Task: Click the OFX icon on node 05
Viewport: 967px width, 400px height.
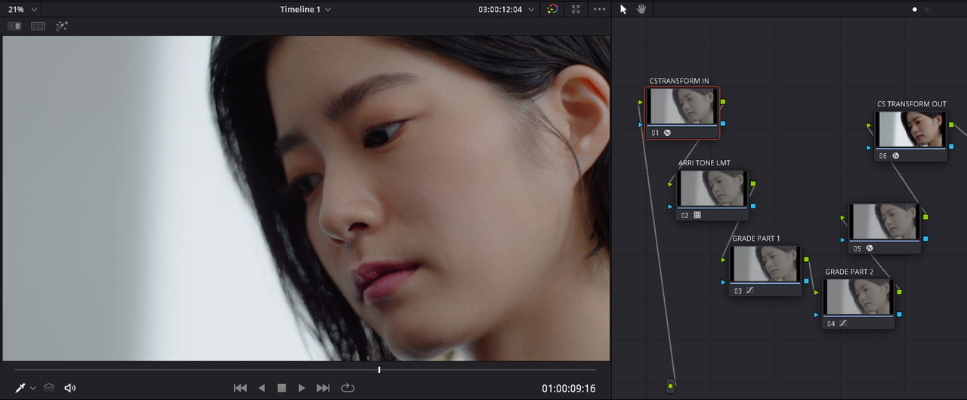Action: pyautogui.click(x=870, y=248)
